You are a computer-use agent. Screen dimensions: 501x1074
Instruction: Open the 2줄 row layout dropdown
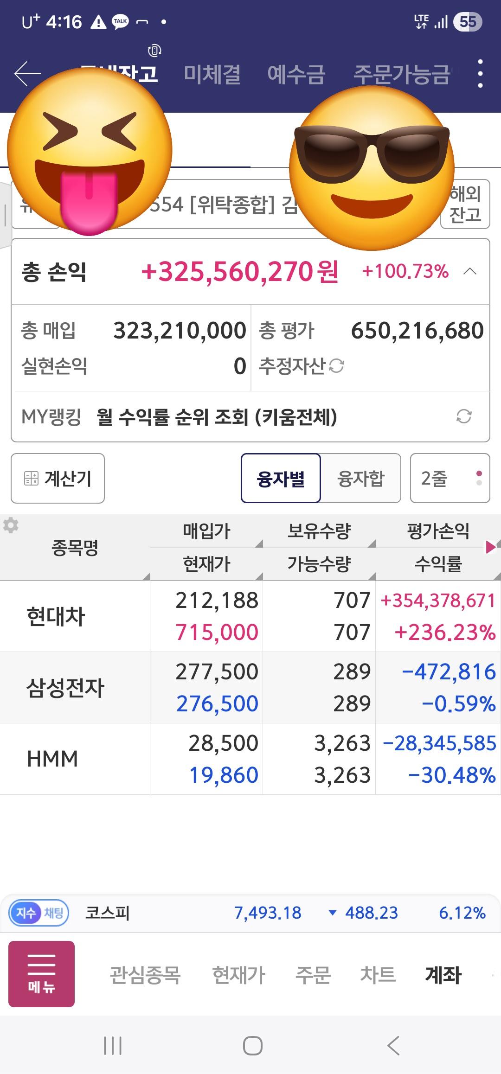[x=450, y=478]
